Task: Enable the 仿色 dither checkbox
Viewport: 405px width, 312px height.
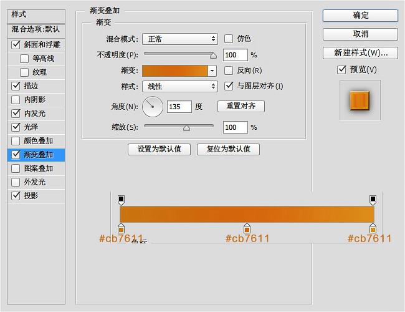Action: pyautogui.click(x=229, y=39)
